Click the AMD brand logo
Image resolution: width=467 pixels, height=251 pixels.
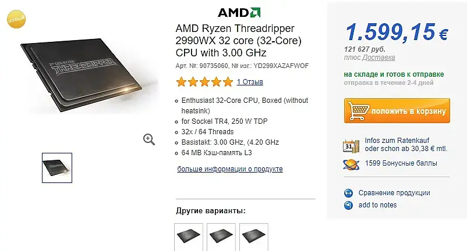coord(239,13)
